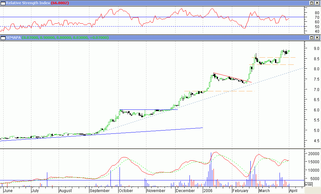Click the Relative Strength Index panel window icon
321x194 pixels.
tap(3, 3)
